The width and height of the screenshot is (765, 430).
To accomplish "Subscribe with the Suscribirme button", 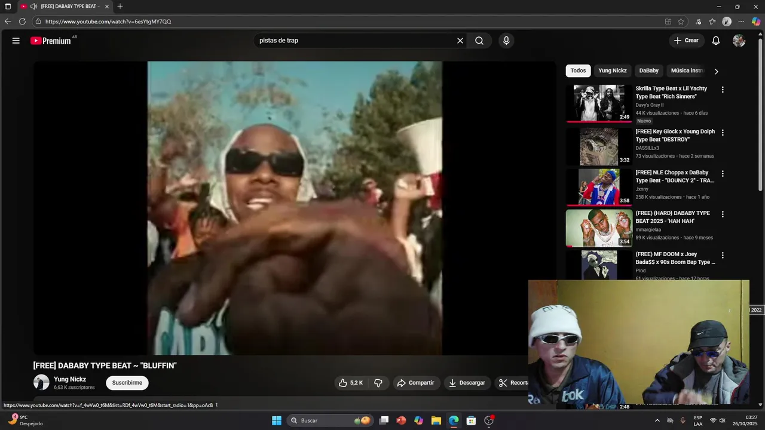I will coord(127,383).
